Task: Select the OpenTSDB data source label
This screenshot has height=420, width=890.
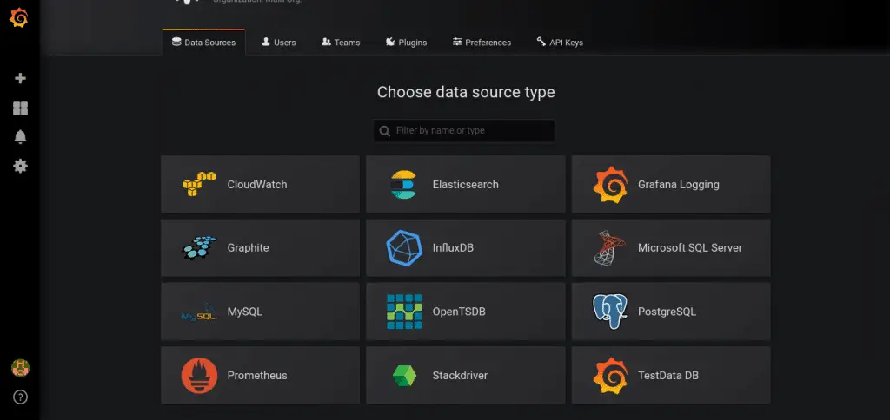Action: click(x=459, y=312)
